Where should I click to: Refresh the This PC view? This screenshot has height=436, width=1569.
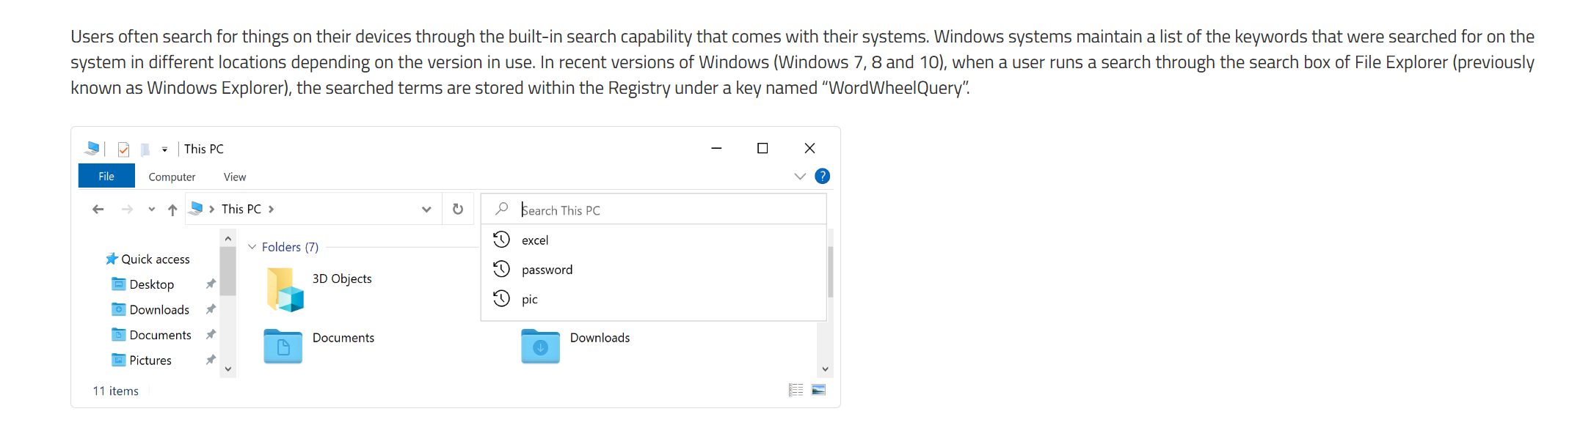pyautogui.click(x=458, y=209)
